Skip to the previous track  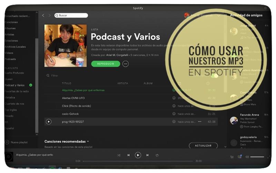(128, 155)
